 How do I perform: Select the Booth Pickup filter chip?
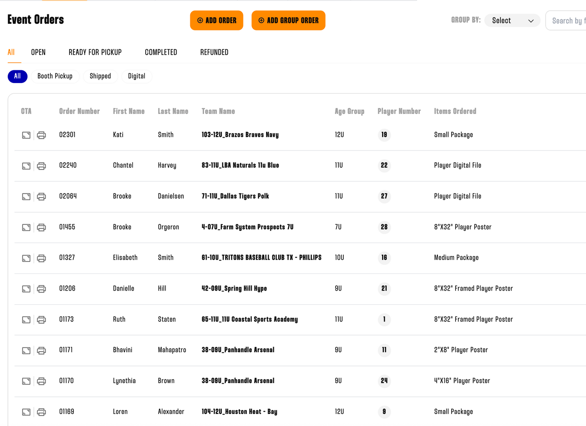click(55, 76)
